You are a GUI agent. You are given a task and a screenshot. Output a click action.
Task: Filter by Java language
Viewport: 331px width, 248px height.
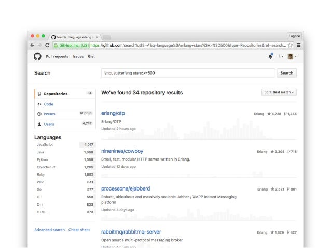65,152
